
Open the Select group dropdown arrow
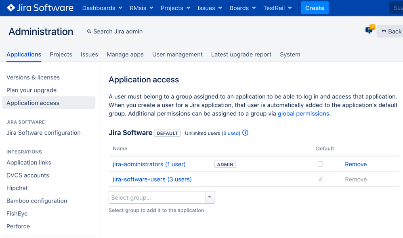(x=210, y=197)
